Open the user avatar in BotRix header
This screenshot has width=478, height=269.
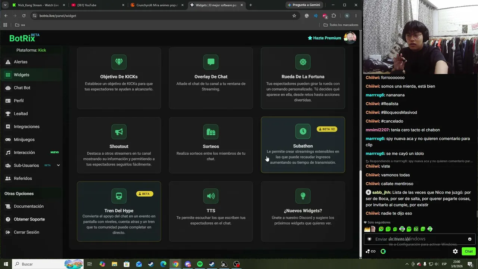coord(350,38)
